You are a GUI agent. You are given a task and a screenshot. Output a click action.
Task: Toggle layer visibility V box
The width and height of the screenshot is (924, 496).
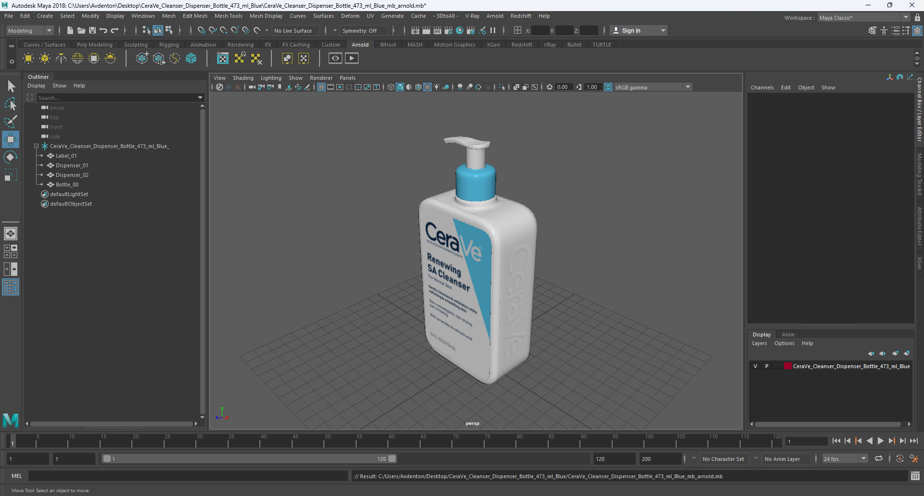pos(755,366)
